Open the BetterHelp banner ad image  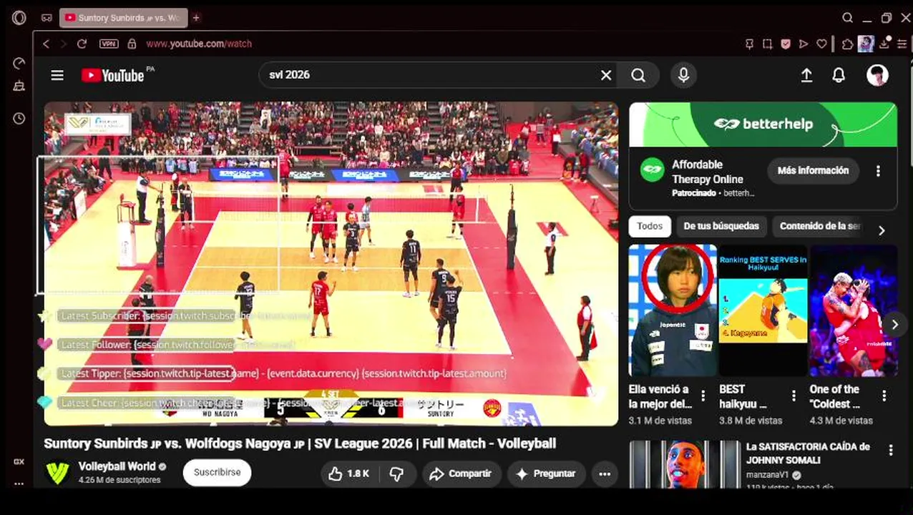coord(763,124)
